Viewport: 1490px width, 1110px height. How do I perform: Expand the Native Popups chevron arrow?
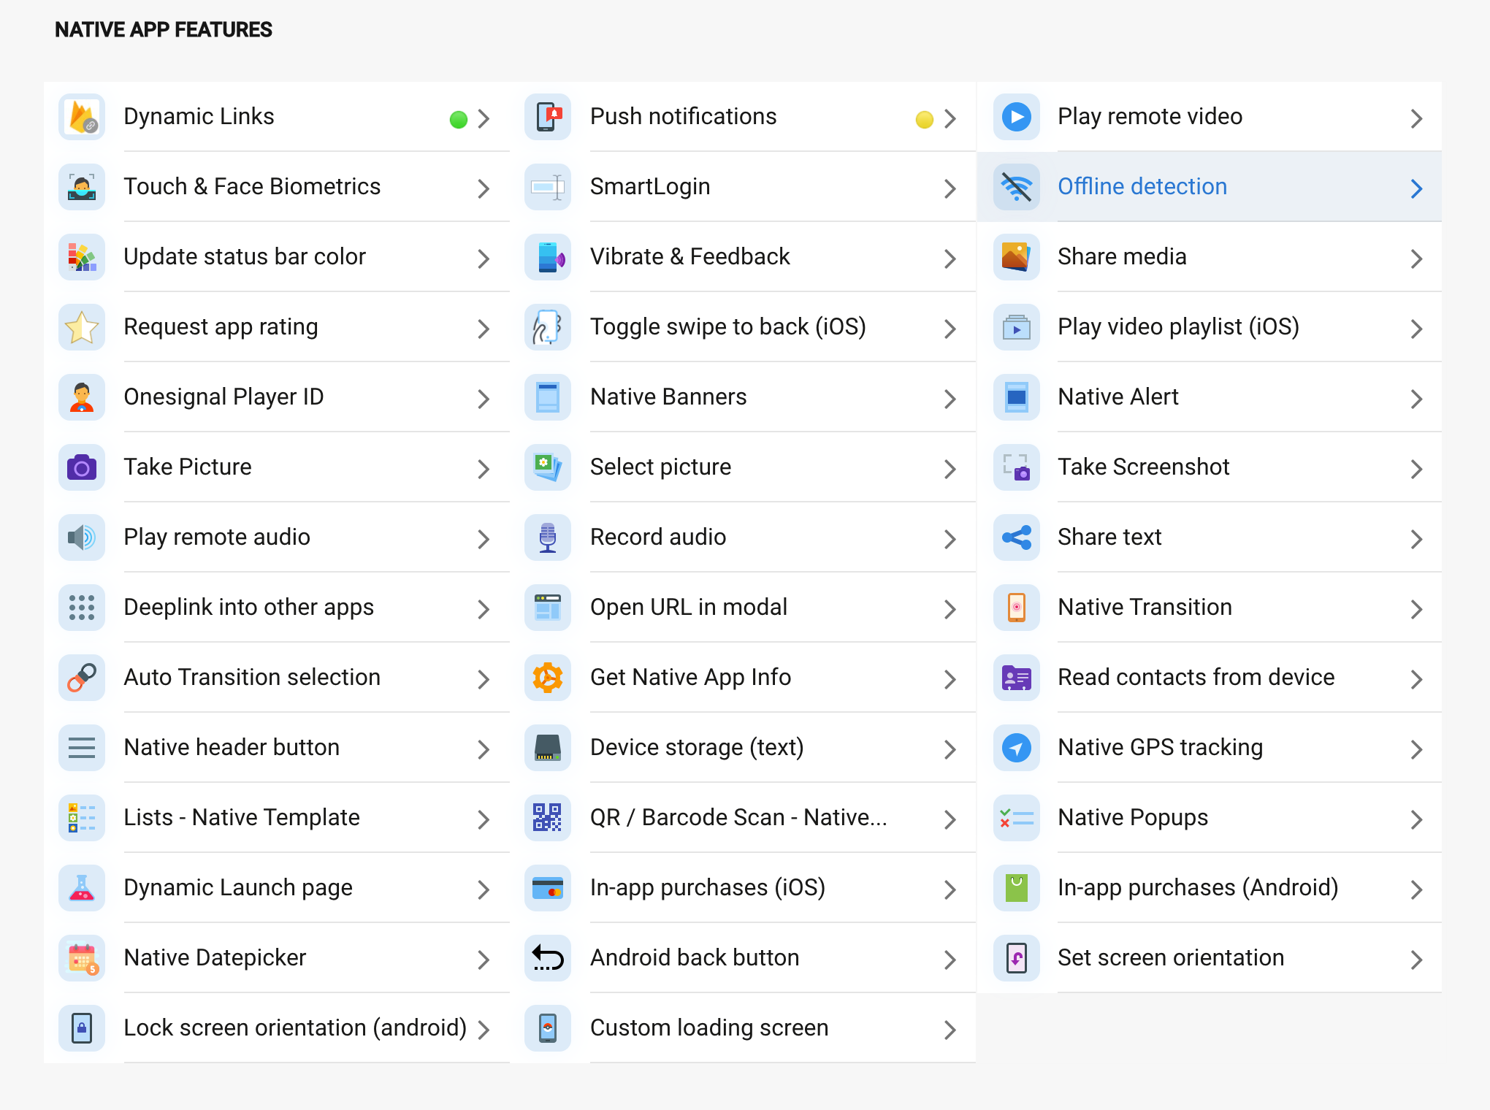click(1416, 819)
